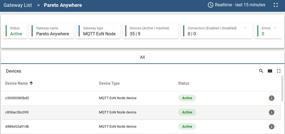The width and height of the screenshot is (285, 134).
Task: Click the Devices table title
Action: point(14,71)
